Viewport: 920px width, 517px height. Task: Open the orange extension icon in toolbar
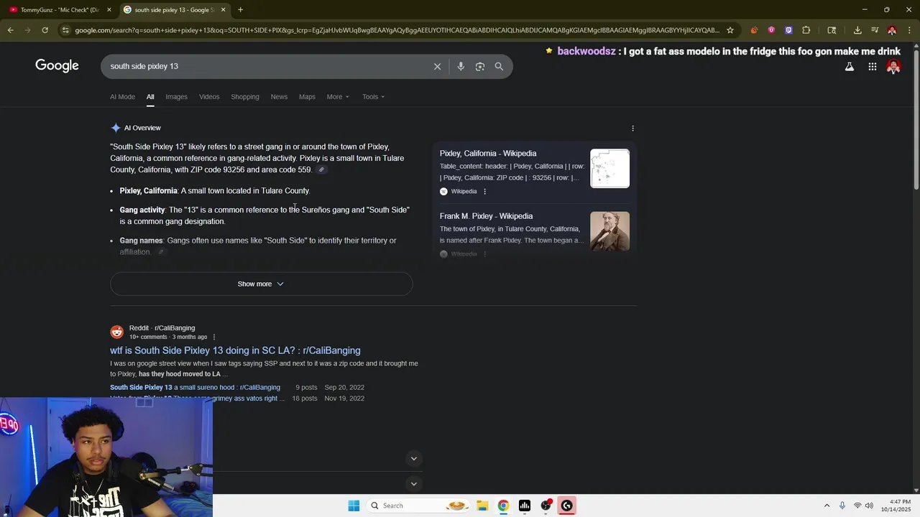pyautogui.click(x=754, y=30)
